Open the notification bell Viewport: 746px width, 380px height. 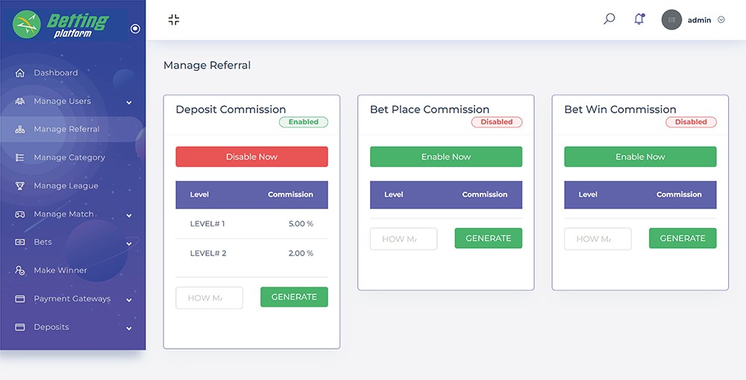coord(639,19)
